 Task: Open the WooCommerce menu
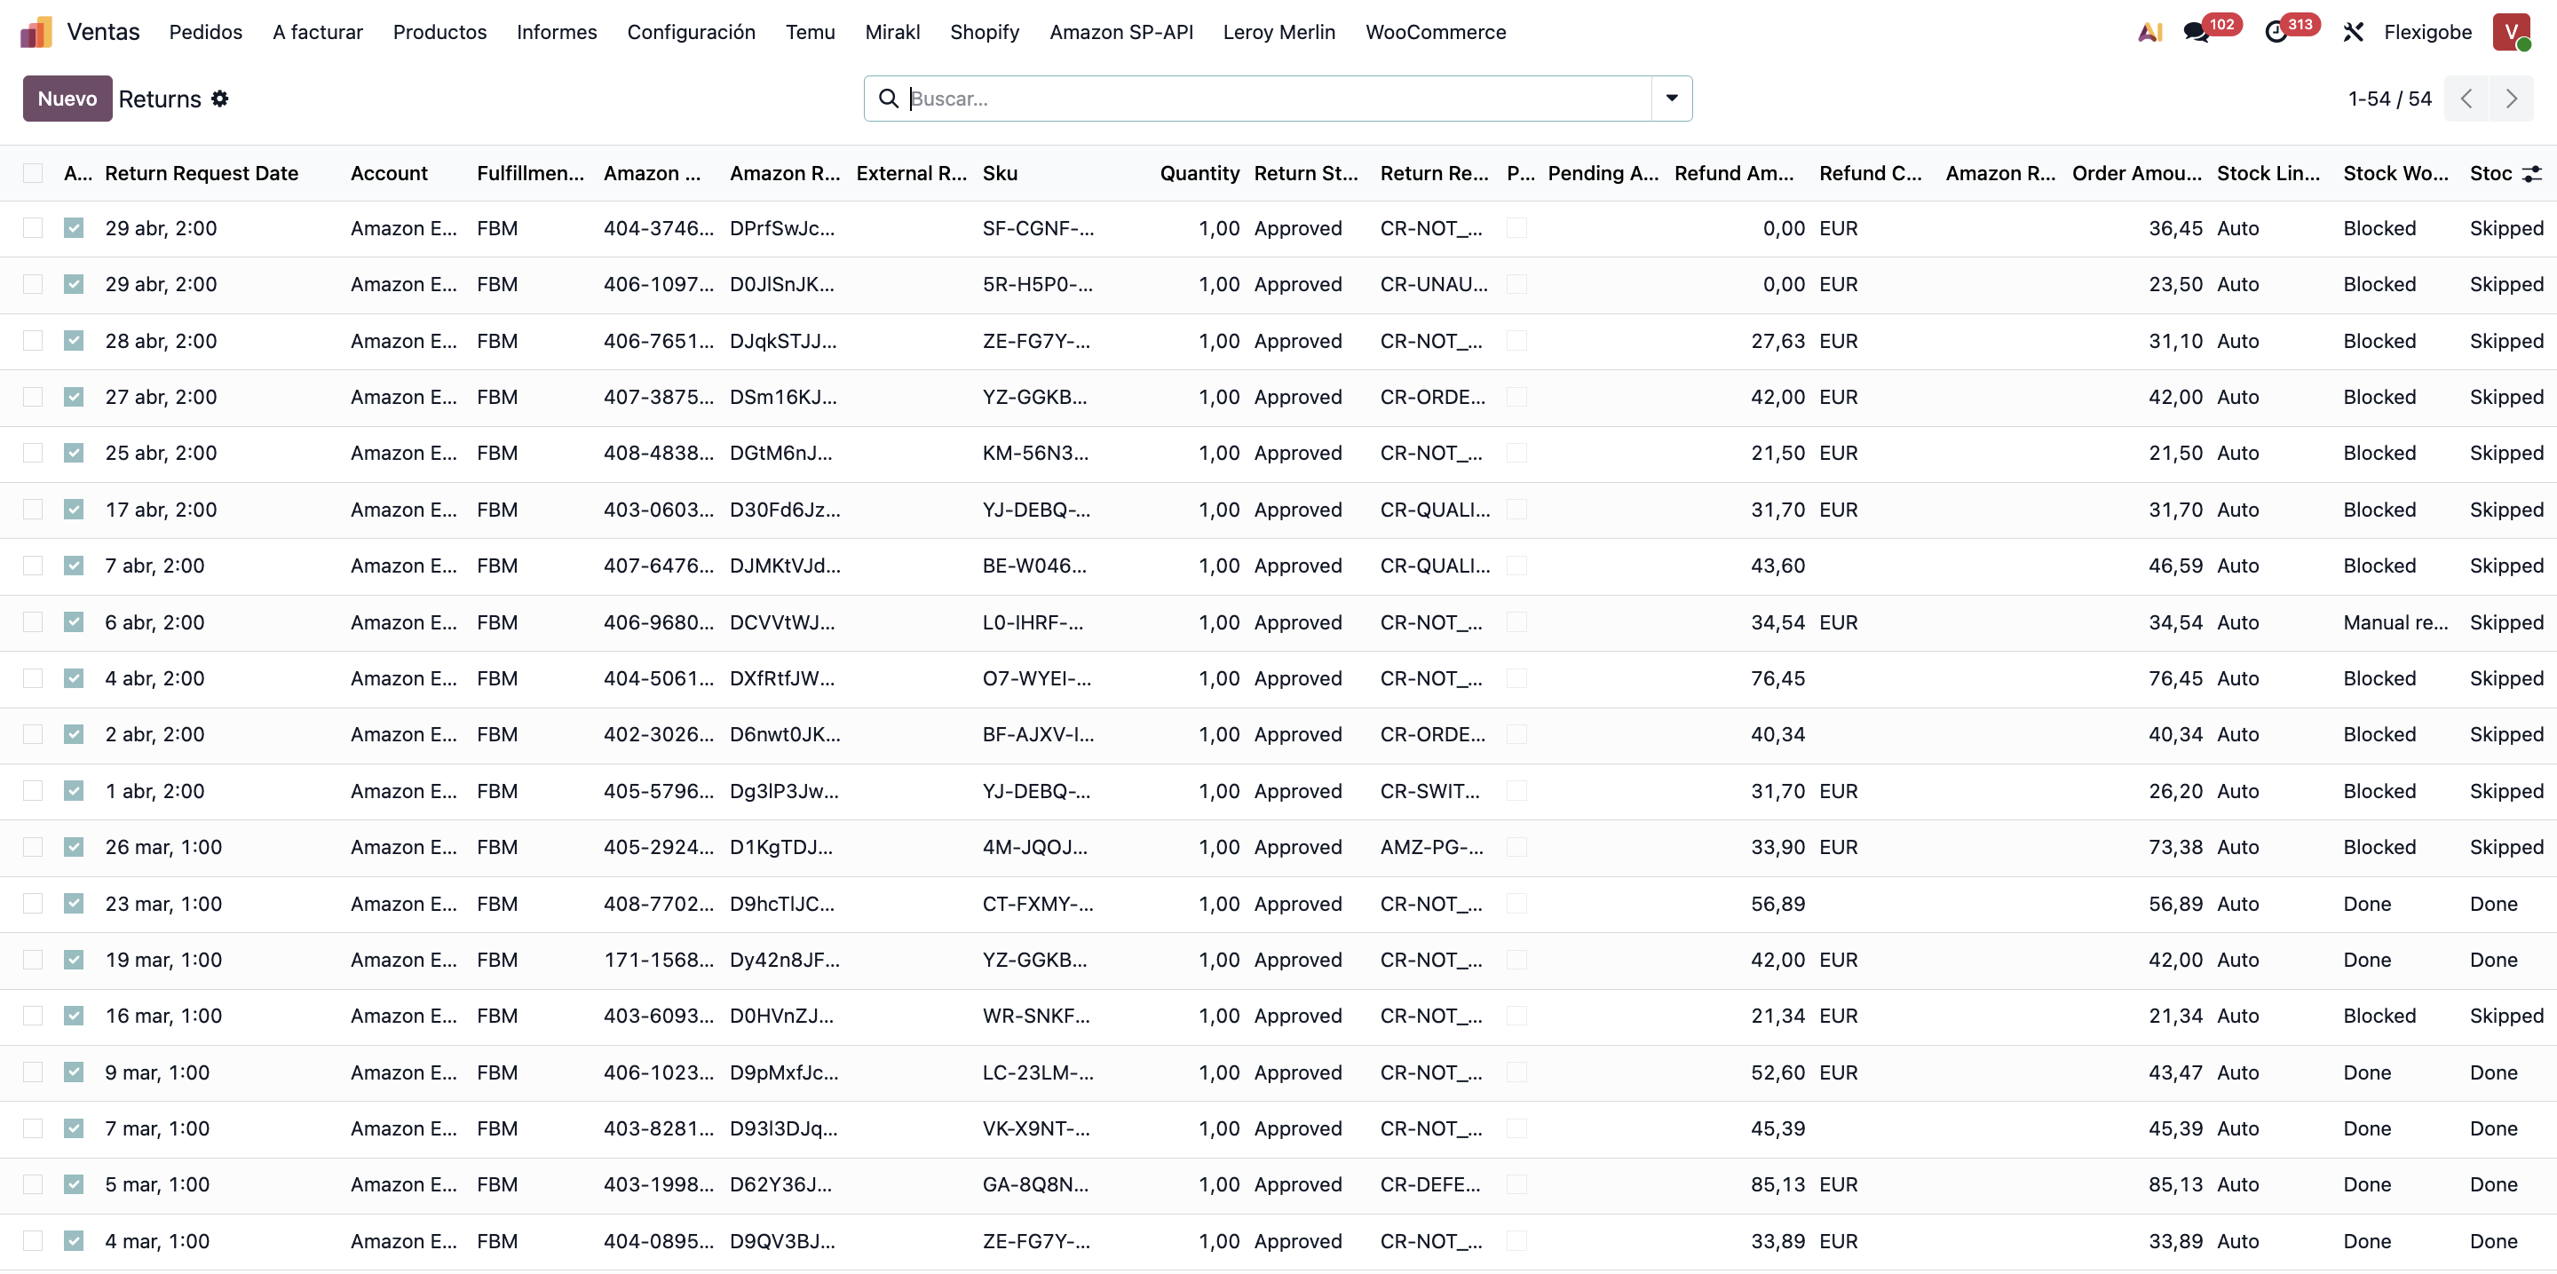click(1436, 32)
